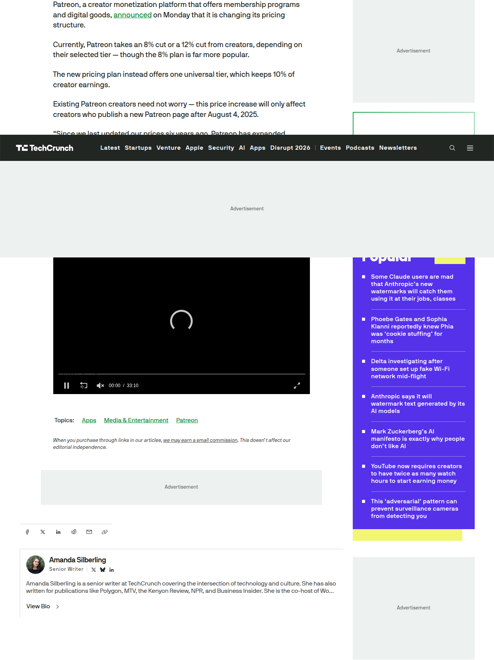The width and height of the screenshot is (494, 660).
Task: Enter fullscreen video mode
Action: click(297, 386)
